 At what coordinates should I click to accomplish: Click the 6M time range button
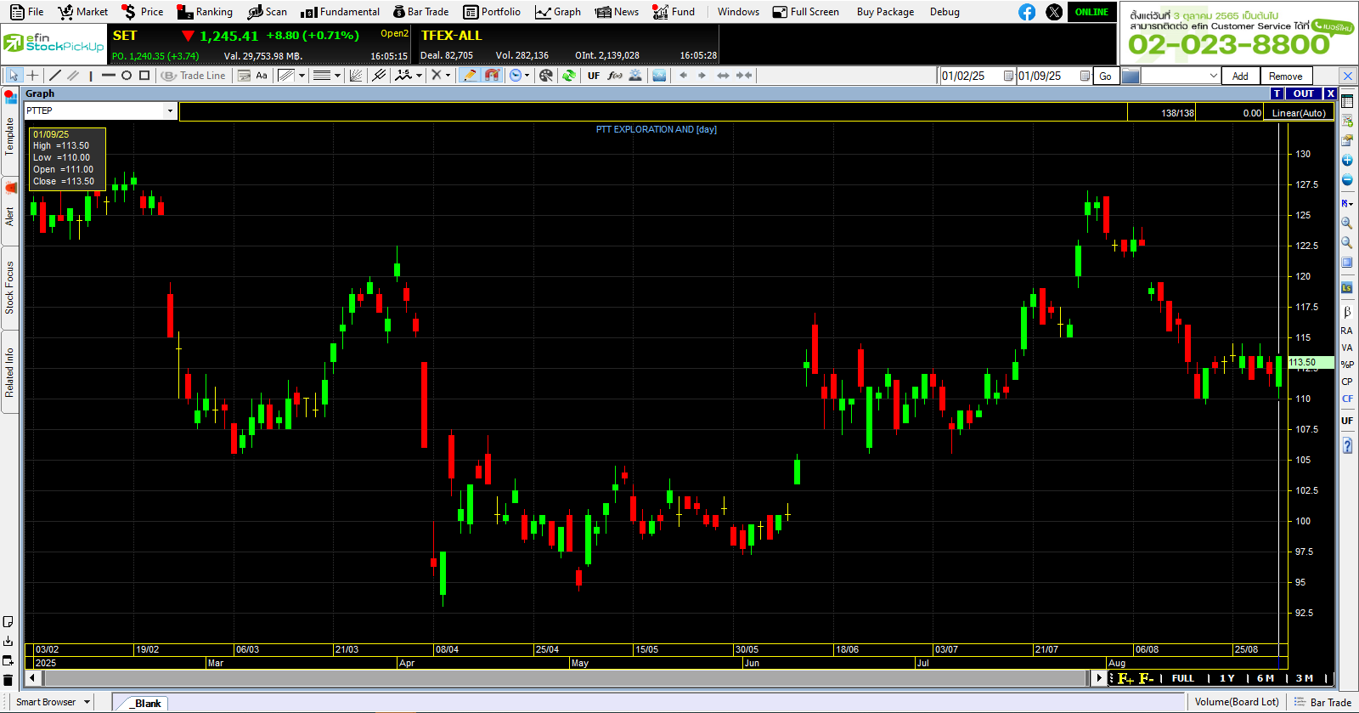(x=1265, y=678)
